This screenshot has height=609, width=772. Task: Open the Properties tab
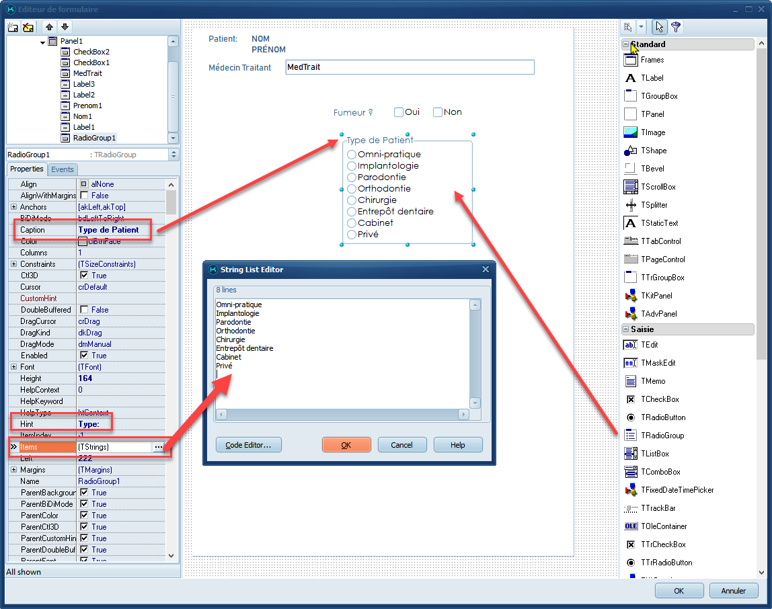point(27,169)
